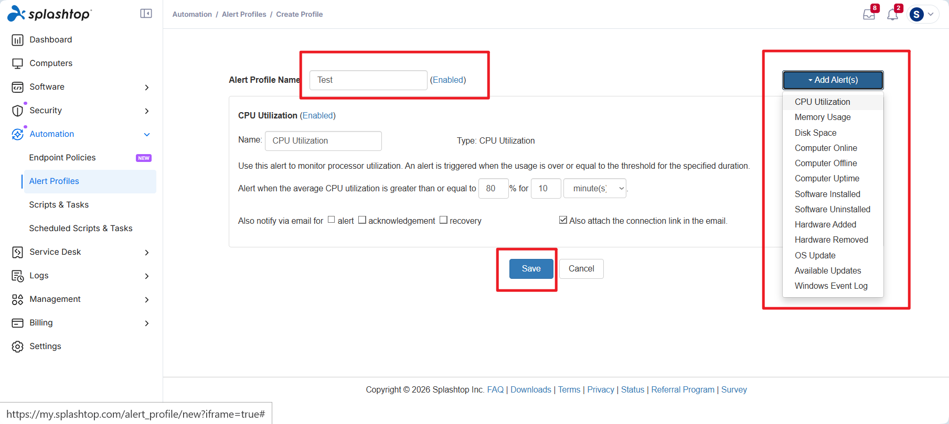Open the inbox with 8 notifications
This screenshot has width=949, height=424.
[x=869, y=14]
